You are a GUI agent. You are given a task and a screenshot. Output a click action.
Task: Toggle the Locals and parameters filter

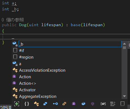pyautogui.click(x=103, y=104)
